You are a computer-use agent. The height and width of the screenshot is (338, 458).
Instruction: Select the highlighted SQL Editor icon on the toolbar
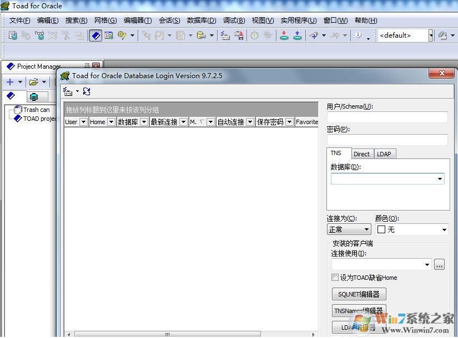pyautogui.click(x=94, y=35)
